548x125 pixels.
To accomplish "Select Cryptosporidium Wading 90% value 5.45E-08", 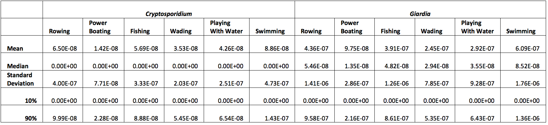I will 186,118.
